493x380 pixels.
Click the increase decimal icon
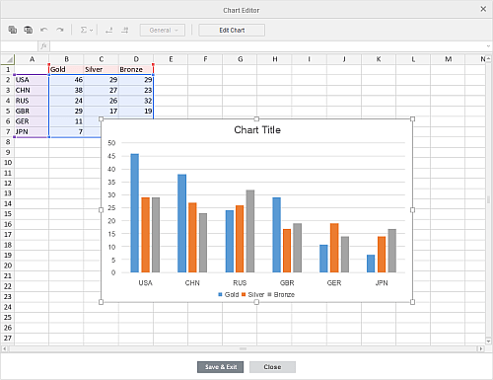point(125,31)
